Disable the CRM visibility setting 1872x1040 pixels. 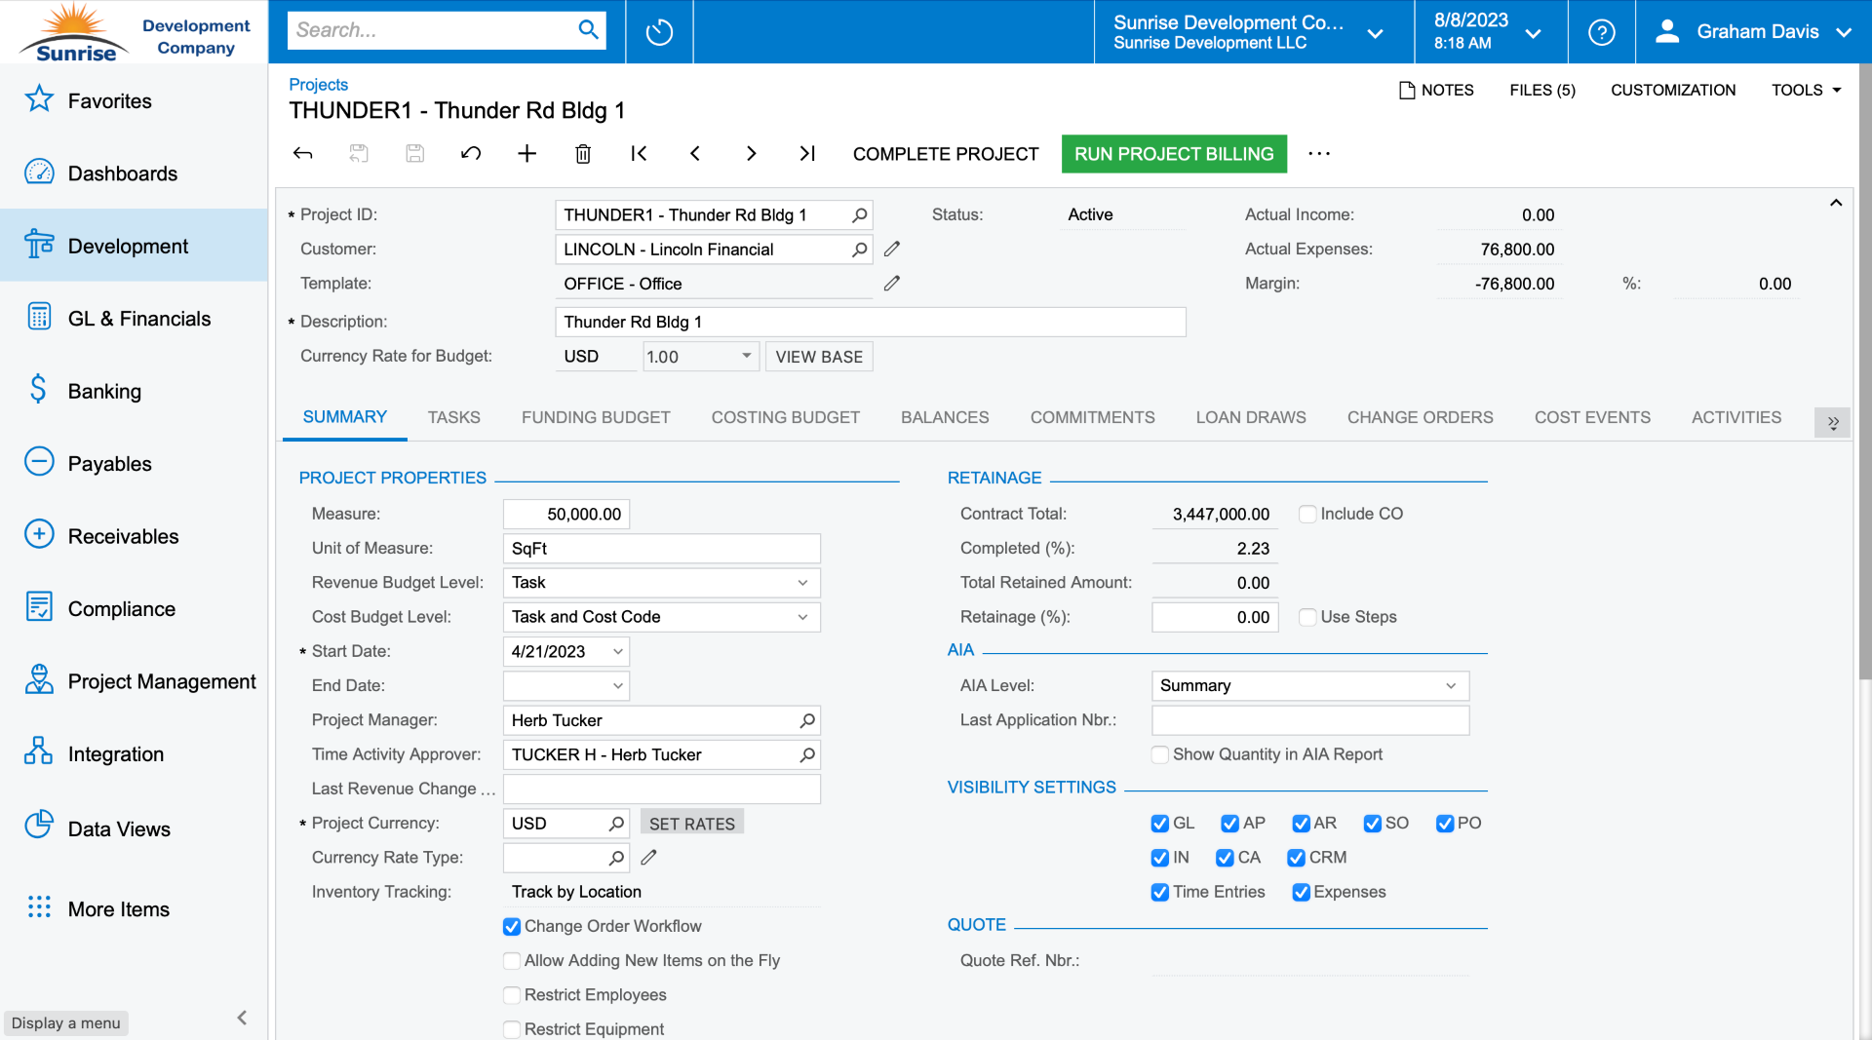[x=1297, y=858]
